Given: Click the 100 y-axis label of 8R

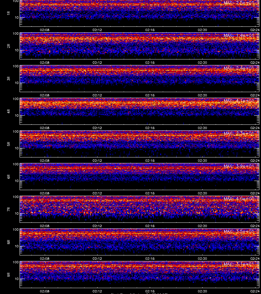Looking at the screenshot, I should pyautogui.click(x=16, y=230).
